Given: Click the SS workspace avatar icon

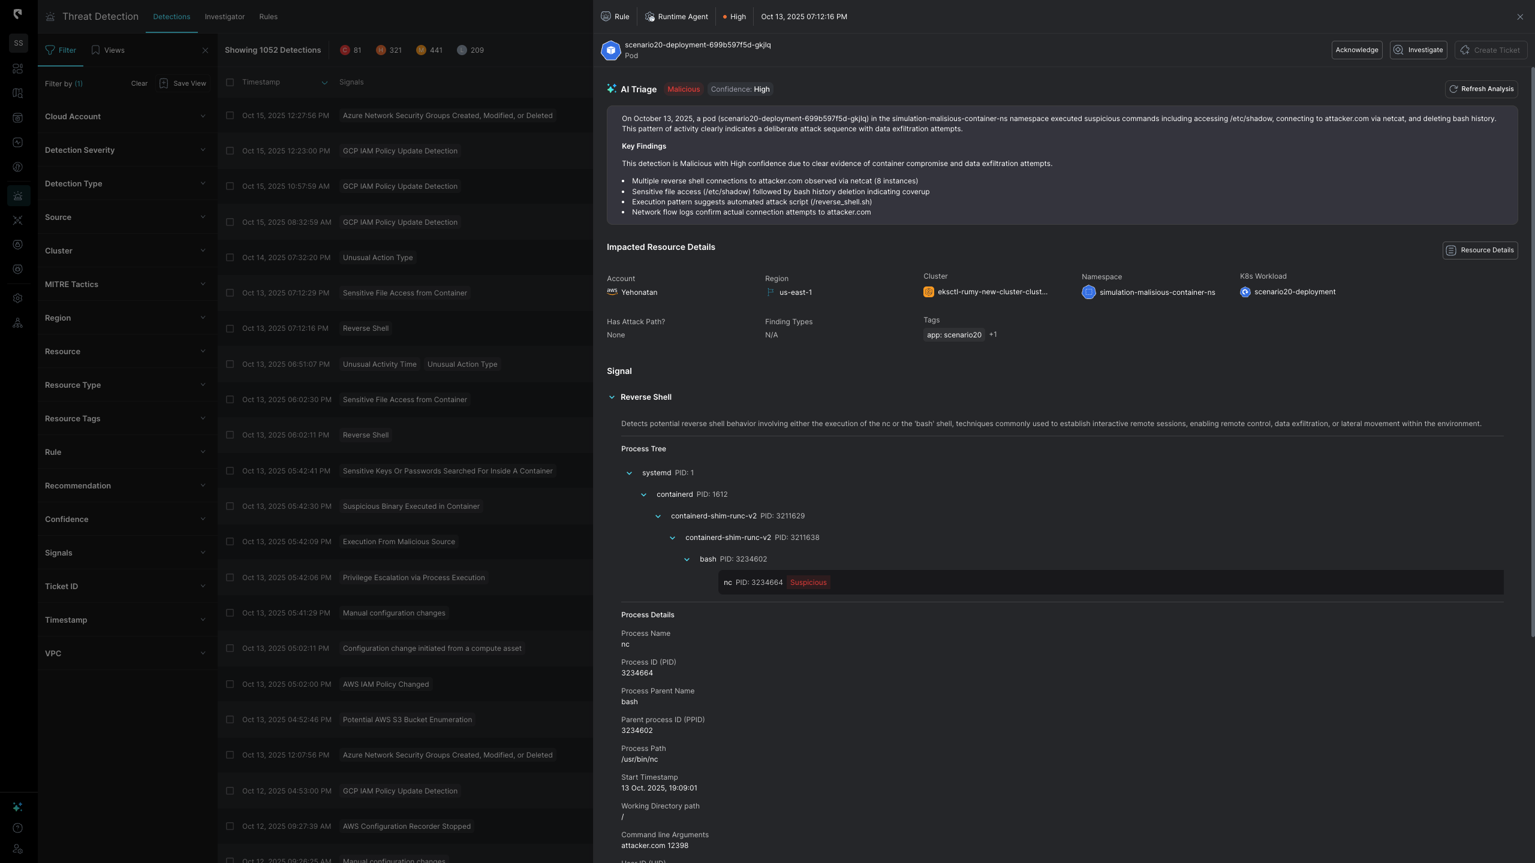Looking at the screenshot, I should (18, 43).
